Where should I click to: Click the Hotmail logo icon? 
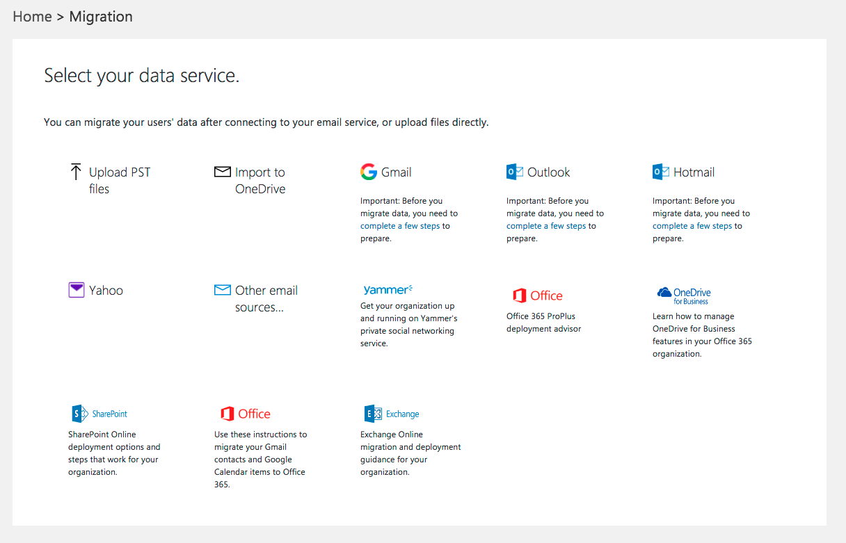[x=660, y=172]
